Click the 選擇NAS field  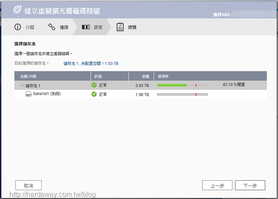pyautogui.click(x=254, y=14)
